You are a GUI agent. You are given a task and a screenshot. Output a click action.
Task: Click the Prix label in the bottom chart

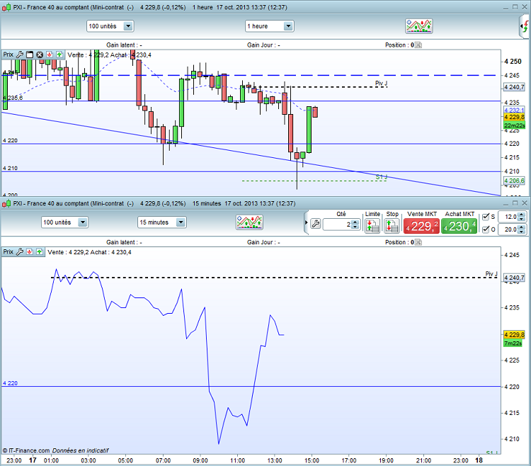click(x=8, y=251)
